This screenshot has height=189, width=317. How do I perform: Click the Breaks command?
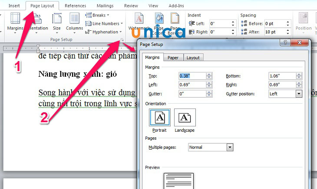click(97, 15)
